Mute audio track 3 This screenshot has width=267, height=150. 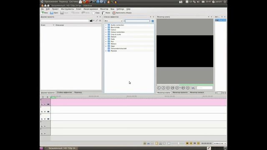[x=45, y=126]
